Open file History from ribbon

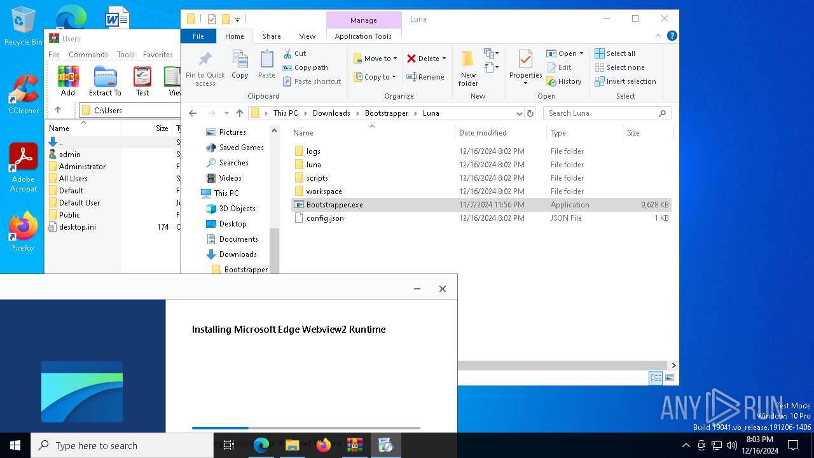tap(563, 81)
